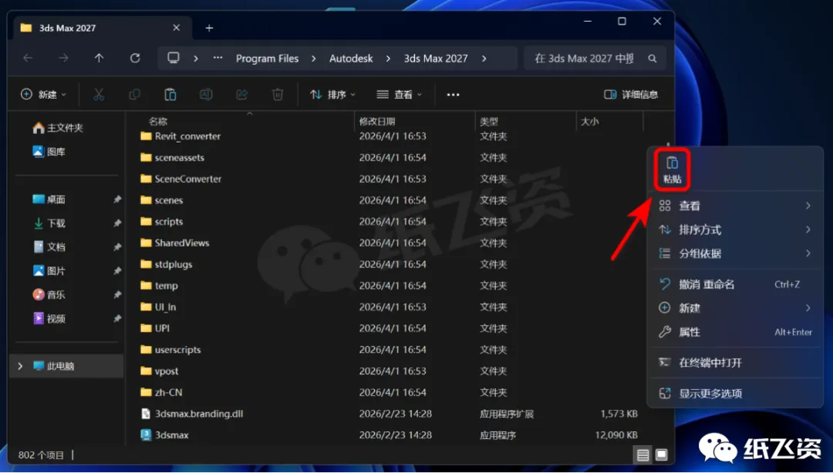This screenshot has height=473, width=833.
Task: Open 文档 in the sidebar
Action: click(49, 247)
